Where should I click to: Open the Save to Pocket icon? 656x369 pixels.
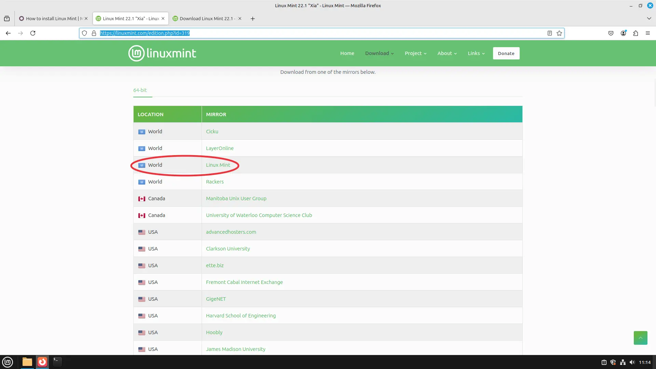coord(611,33)
